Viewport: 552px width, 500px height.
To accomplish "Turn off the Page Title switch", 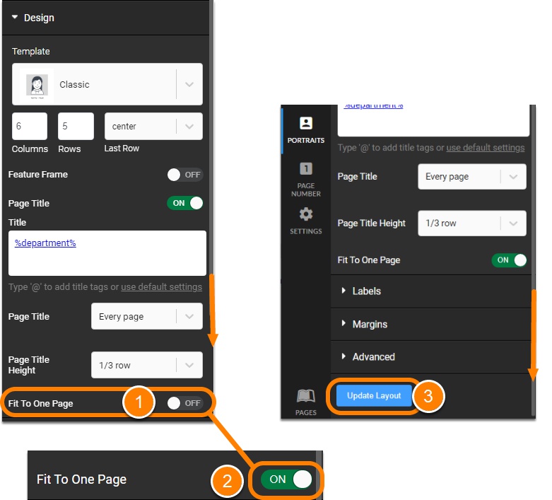I will coord(184,203).
